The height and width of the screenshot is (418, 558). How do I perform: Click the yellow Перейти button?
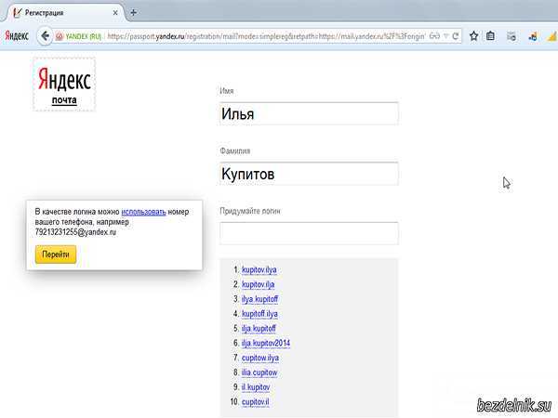(56, 255)
